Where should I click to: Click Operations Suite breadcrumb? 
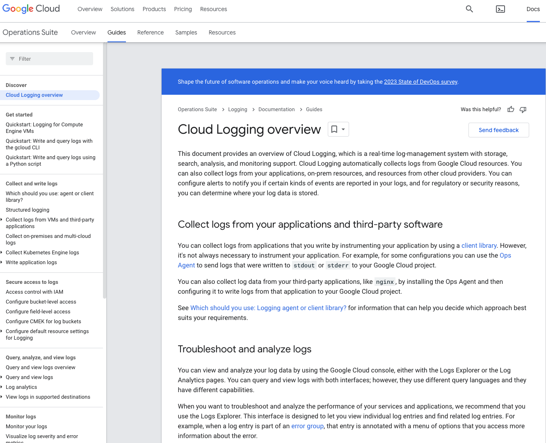click(197, 110)
